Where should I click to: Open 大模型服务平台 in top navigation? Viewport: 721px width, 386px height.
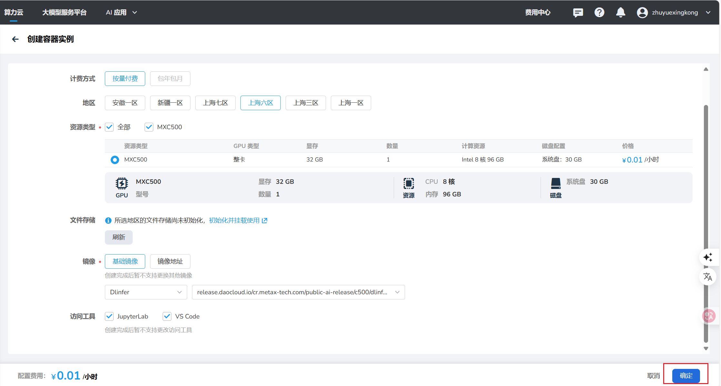(x=64, y=13)
